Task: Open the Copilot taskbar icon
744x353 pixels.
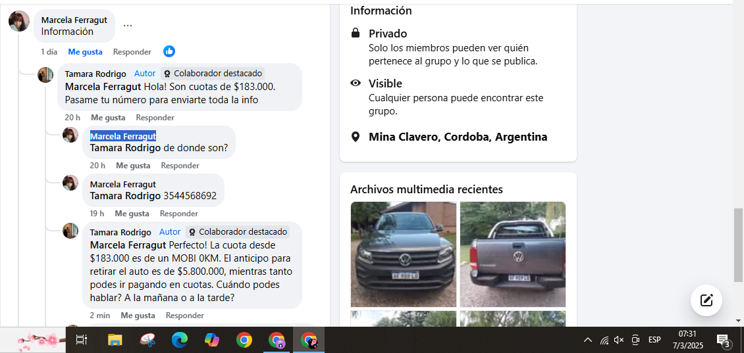Action: [211, 340]
